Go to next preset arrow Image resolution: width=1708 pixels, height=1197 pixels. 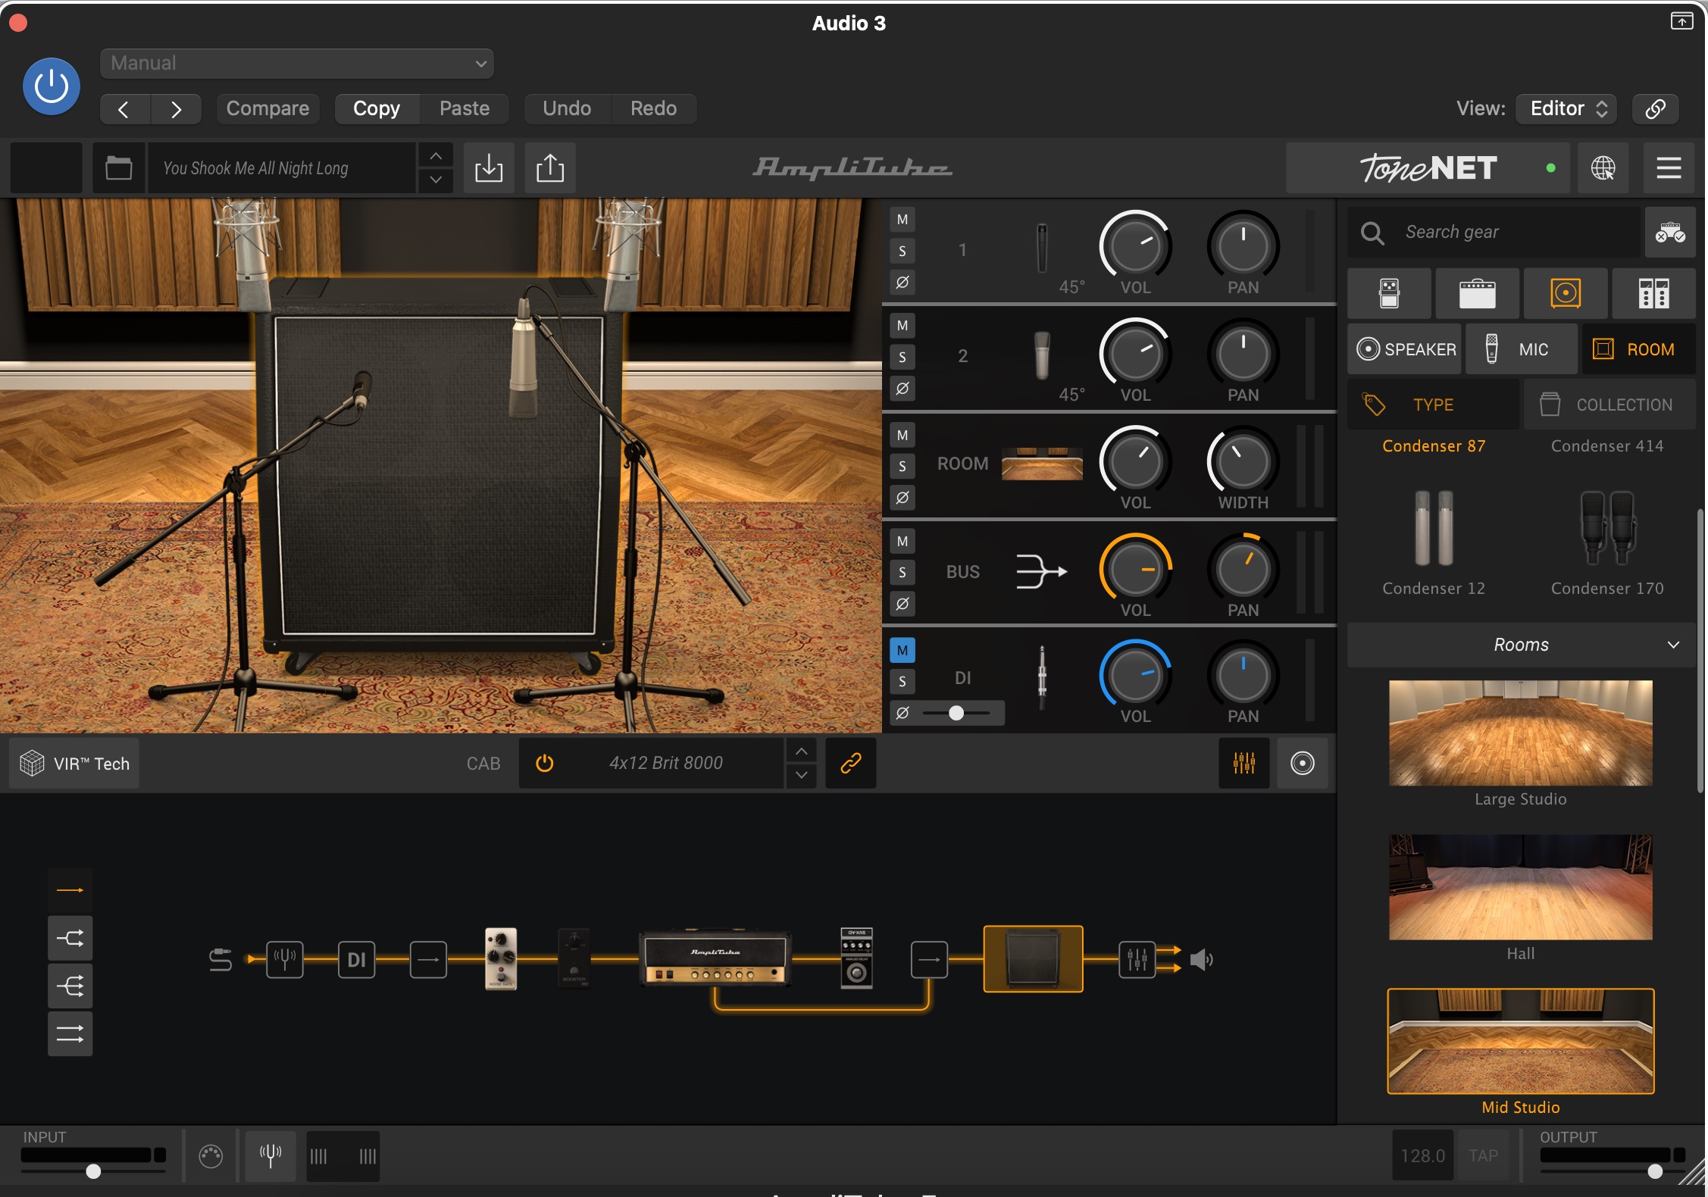[x=176, y=109]
